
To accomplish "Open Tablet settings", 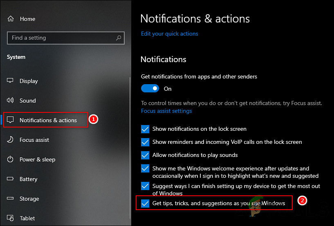I will click(27, 218).
